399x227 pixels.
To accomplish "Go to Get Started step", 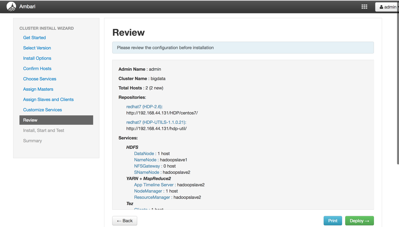I will tap(34, 38).
